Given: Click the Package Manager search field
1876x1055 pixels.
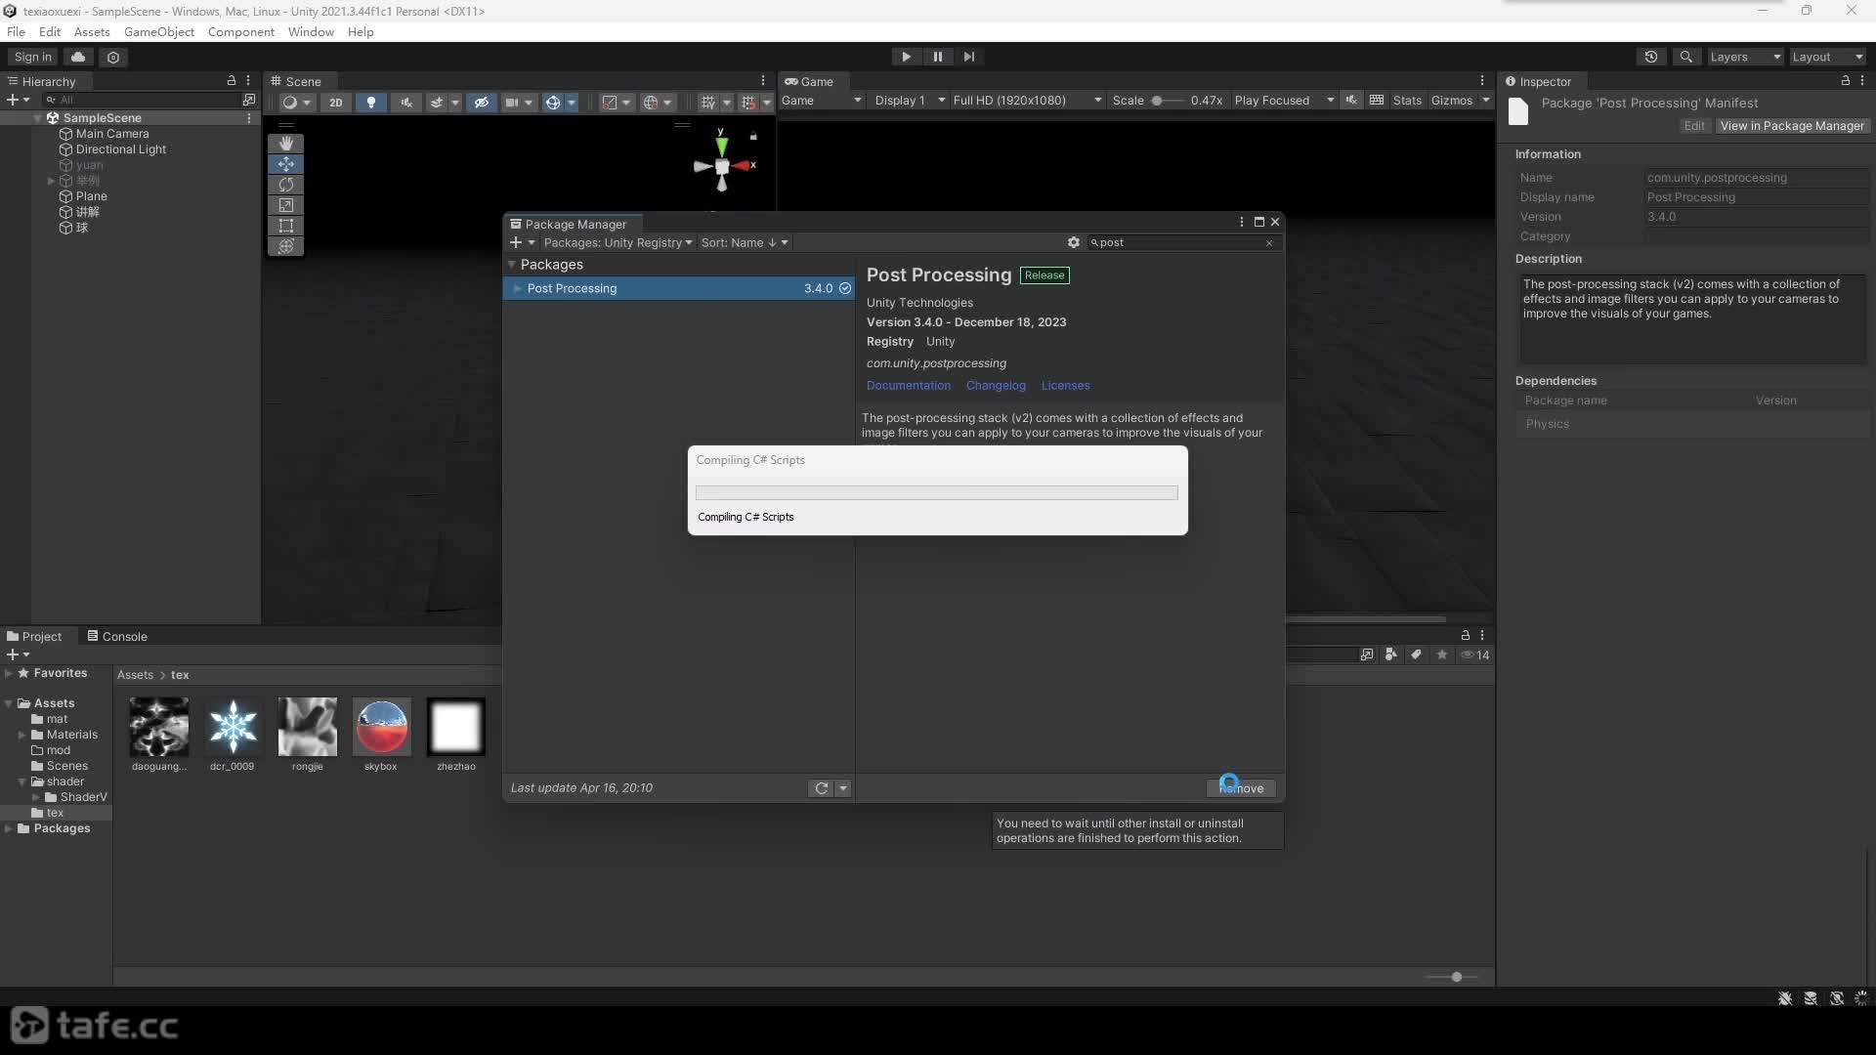Looking at the screenshot, I should [x=1182, y=242].
